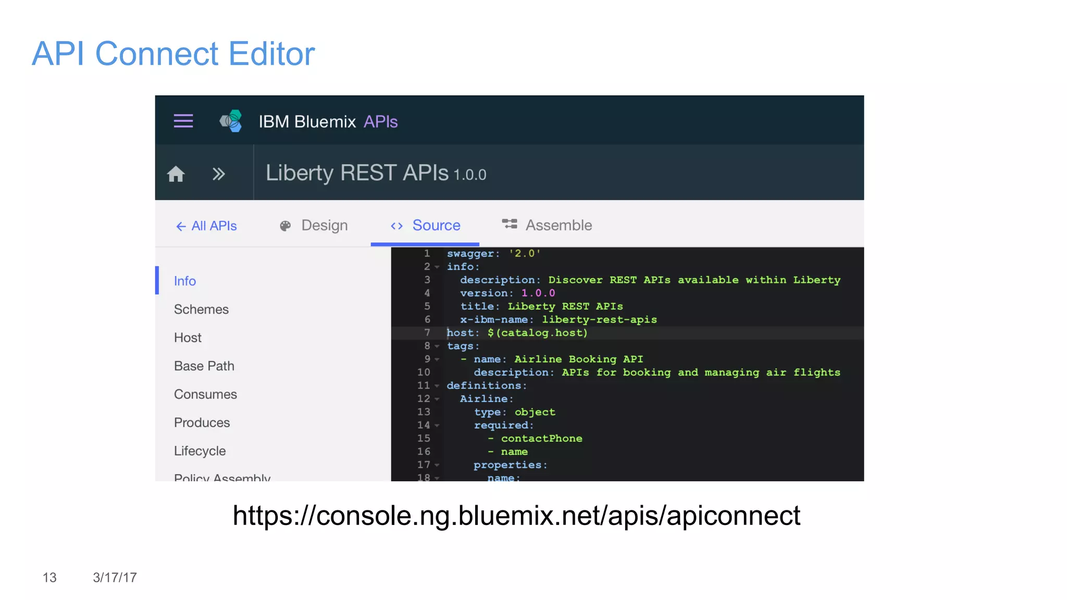Click the Liberty REST APIs 1.0.0 heading
This screenshot has width=1067, height=600.
tap(376, 173)
